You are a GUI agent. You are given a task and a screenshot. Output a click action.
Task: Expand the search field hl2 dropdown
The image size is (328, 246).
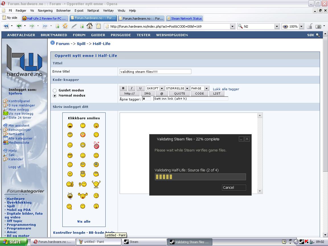point(277,26)
